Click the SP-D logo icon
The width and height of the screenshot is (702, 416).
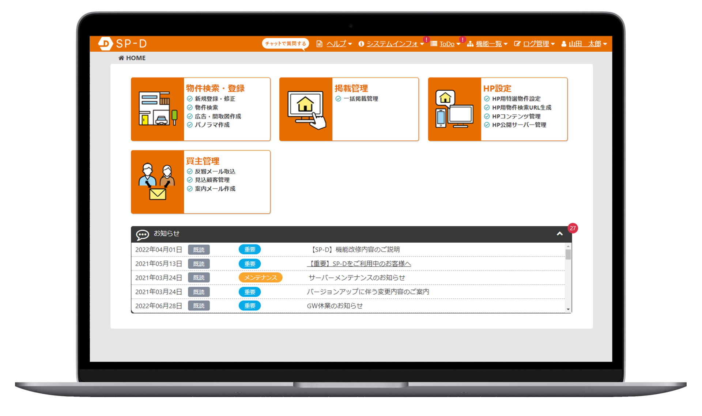105,44
